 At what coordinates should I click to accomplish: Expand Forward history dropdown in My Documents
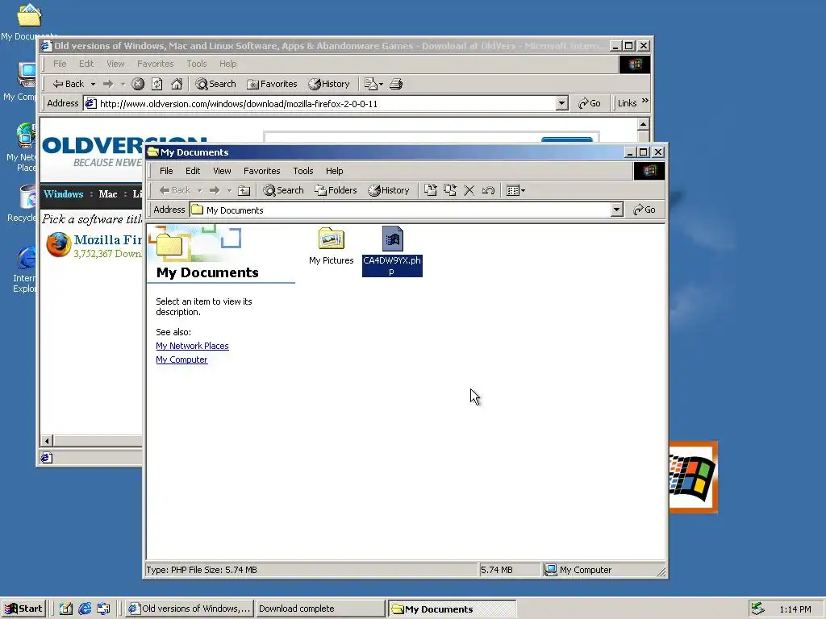click(x=229, y=190)
